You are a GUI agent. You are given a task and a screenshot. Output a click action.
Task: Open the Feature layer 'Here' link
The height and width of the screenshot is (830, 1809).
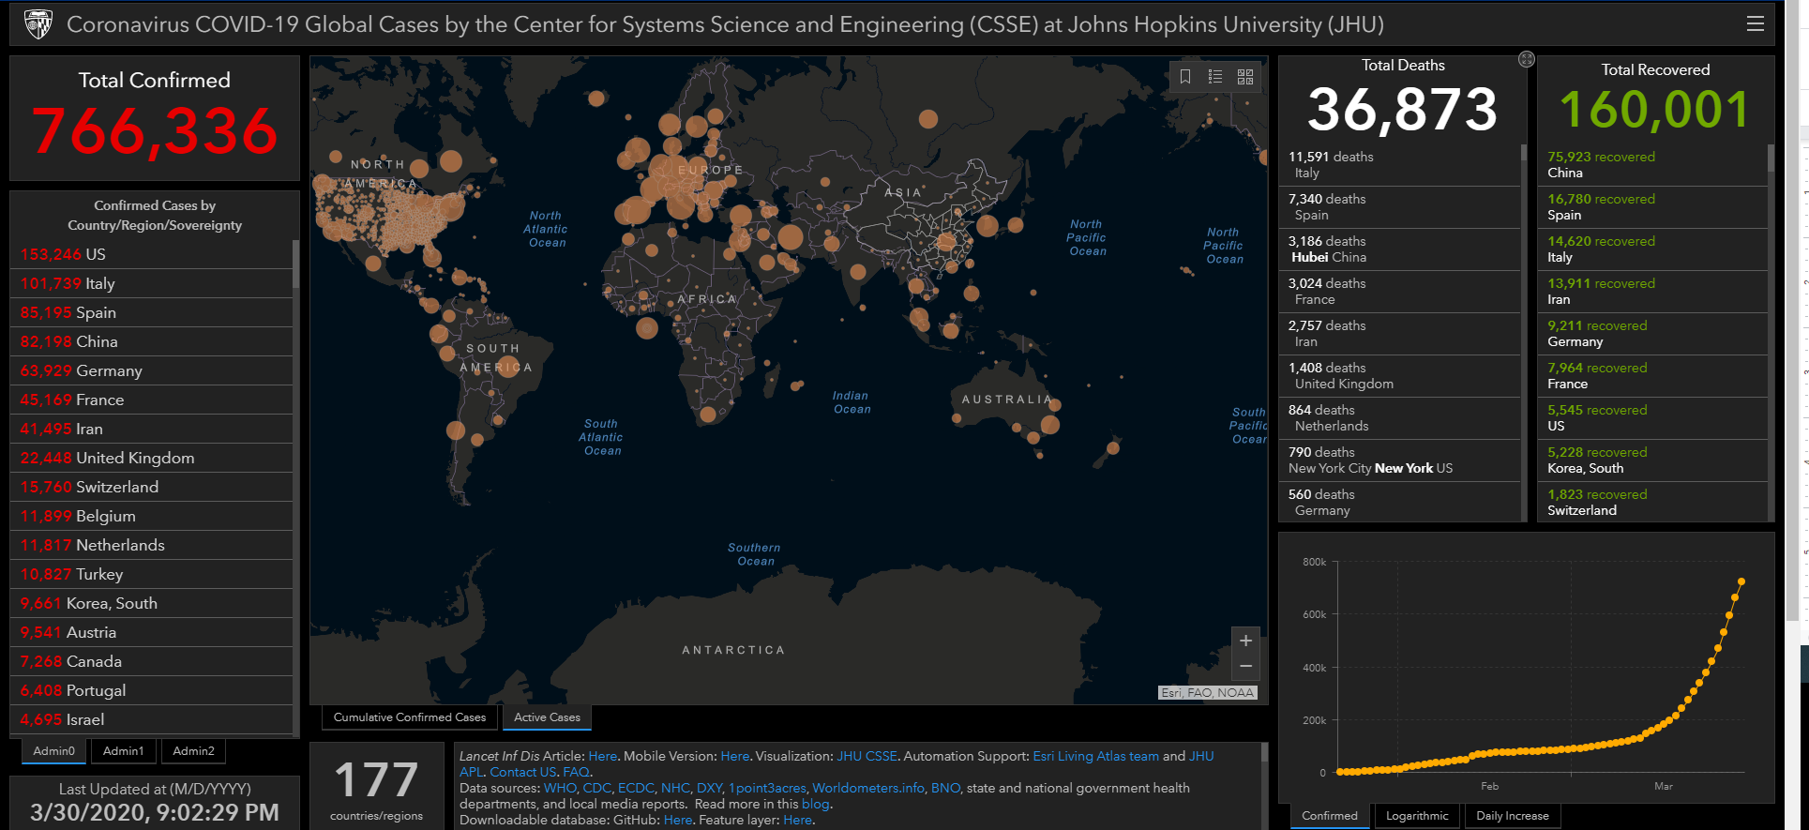[x=798, y=820]
